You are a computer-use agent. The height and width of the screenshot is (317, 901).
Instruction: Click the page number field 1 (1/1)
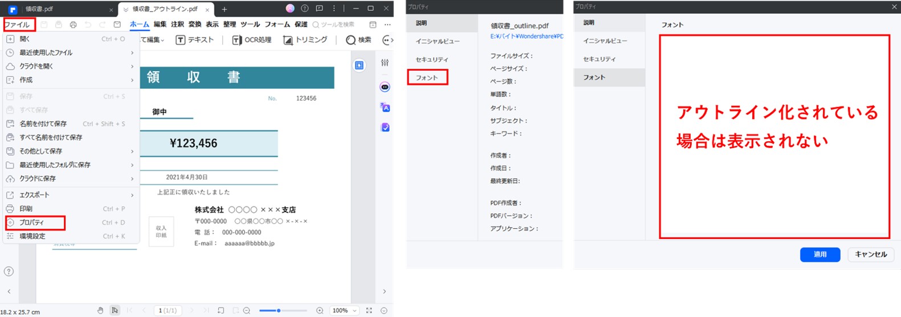pos(168,310)
